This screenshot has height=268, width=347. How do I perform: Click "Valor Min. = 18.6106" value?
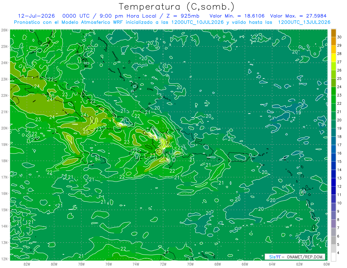pyautogui.click(x=237, y=16)
